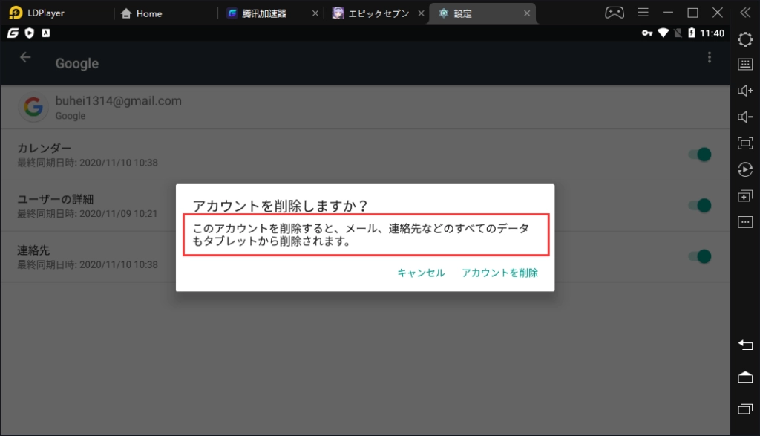Click 最終同期日時 text under 連絡先

pyautogui.click(x=88, y=265)
